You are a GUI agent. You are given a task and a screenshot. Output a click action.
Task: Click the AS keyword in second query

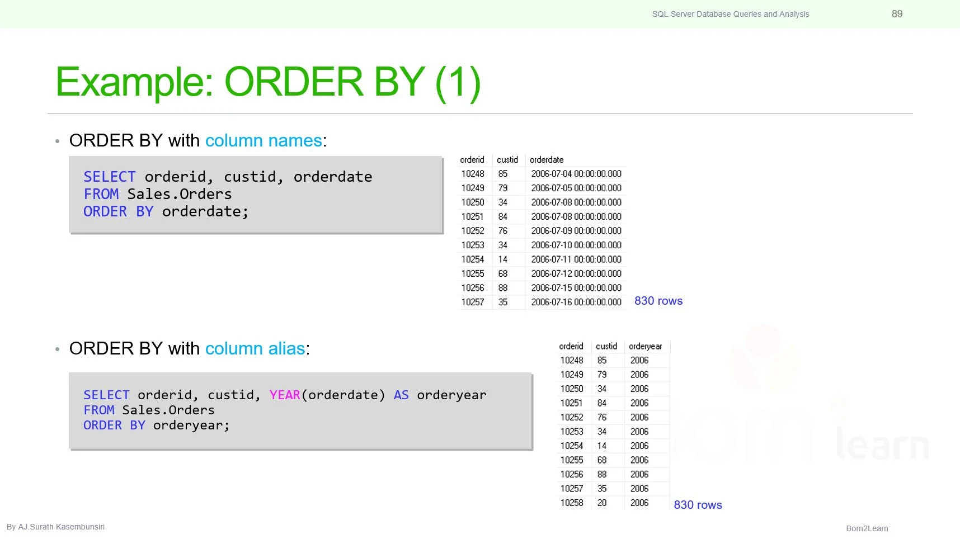401,395
